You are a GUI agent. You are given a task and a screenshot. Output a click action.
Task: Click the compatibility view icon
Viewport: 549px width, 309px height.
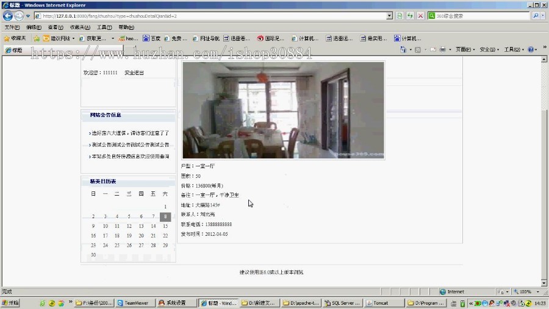[400, 16]
